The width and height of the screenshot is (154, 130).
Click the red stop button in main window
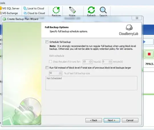point(149,54)
